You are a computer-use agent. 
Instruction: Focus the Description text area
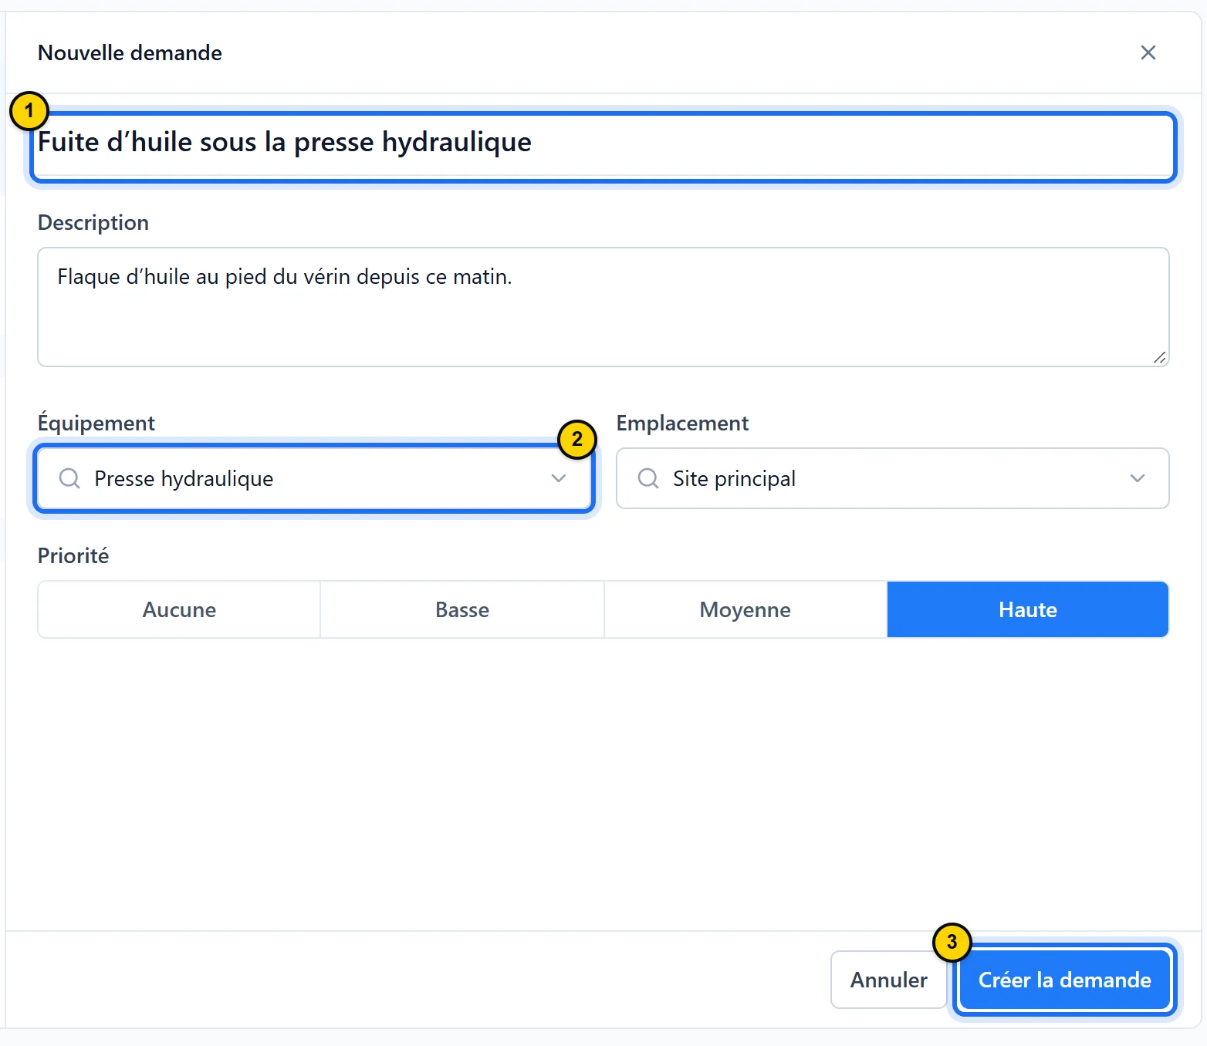point(603,307)
